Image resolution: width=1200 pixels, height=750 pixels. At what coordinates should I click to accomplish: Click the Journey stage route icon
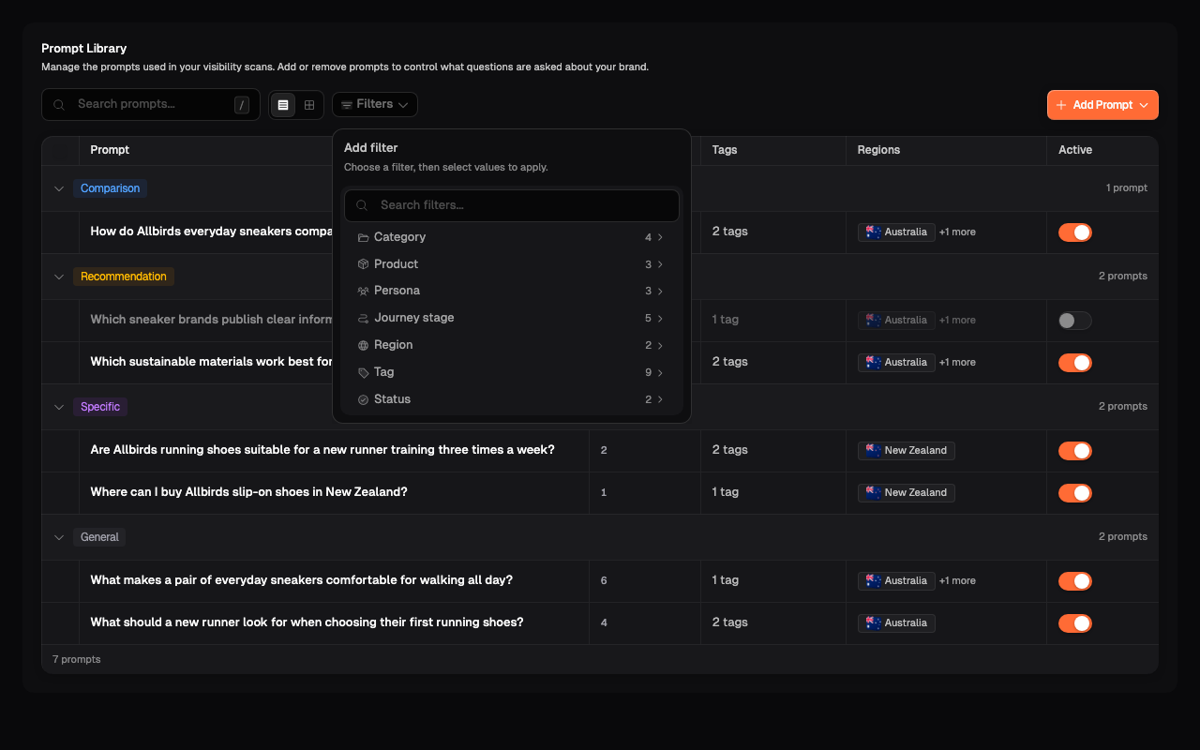pos(363,319)
